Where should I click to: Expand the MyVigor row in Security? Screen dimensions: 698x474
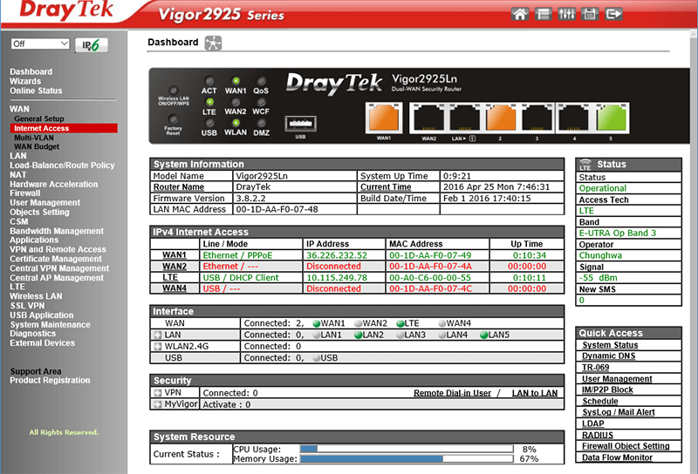pos(158,404)
